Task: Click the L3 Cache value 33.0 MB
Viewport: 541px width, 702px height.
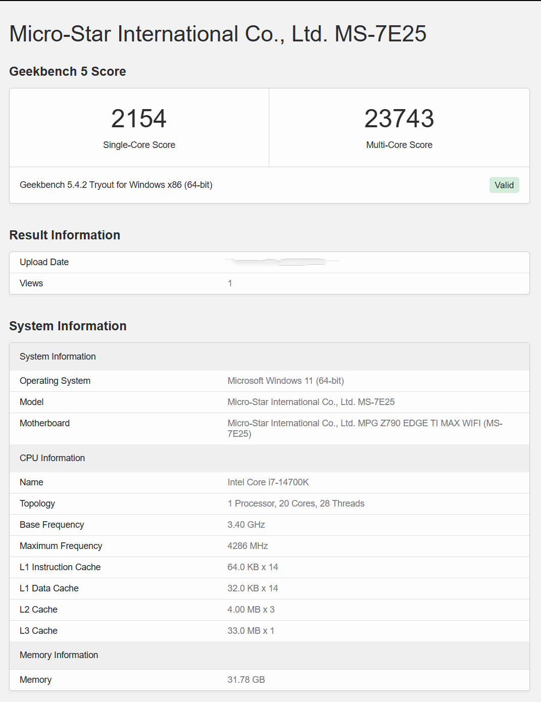Action: 251,631
